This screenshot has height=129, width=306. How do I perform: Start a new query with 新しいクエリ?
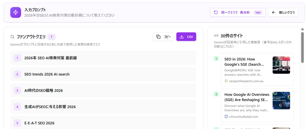click(x=283, y=13)
